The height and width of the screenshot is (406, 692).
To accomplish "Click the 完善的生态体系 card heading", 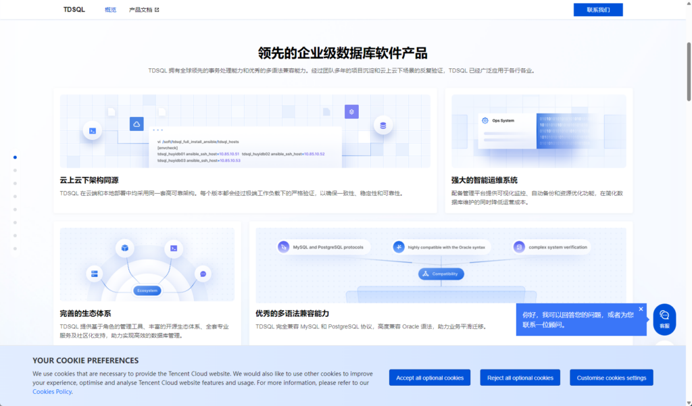I will coord(85,313).
